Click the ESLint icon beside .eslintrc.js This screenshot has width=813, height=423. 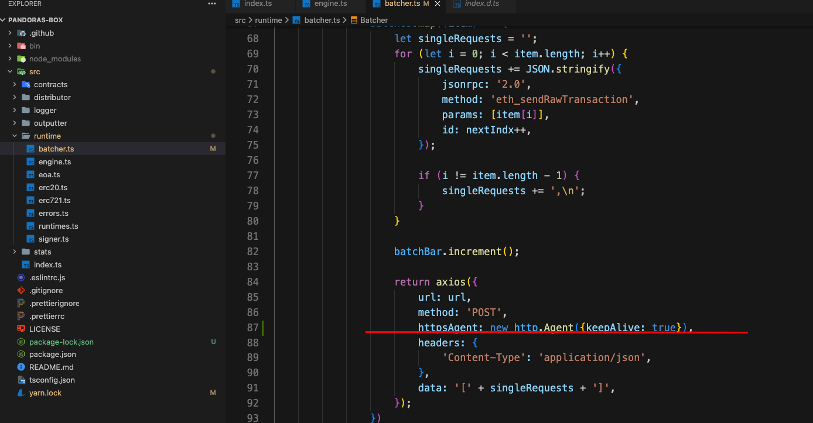[x=21, y=277]
